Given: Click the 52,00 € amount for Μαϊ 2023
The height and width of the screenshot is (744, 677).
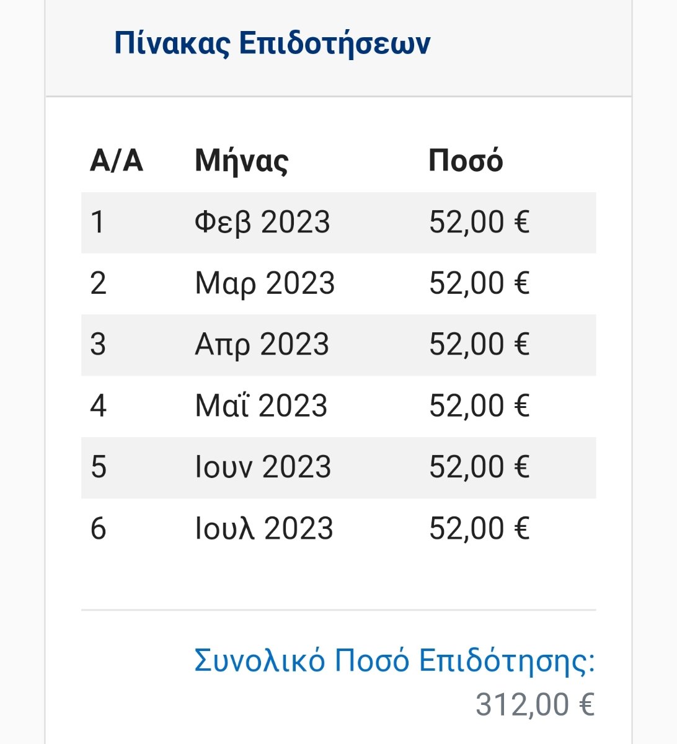Looking at the screenshot, I should [x=479, y=406].
